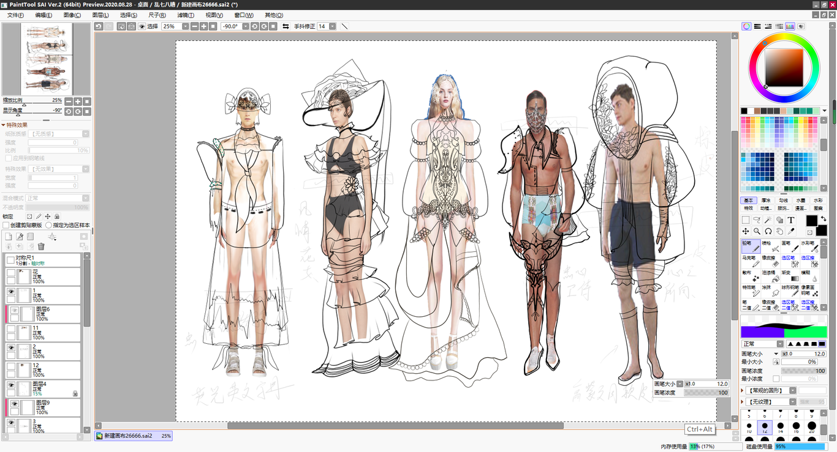Screen dimensions: 837x452
Task: Select the 马克笔 marker tool
Action: pos(751,261)
